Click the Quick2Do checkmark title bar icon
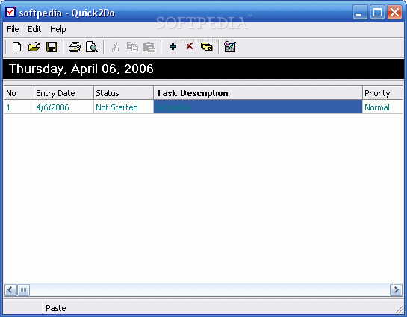 click(x=11, y=12)
